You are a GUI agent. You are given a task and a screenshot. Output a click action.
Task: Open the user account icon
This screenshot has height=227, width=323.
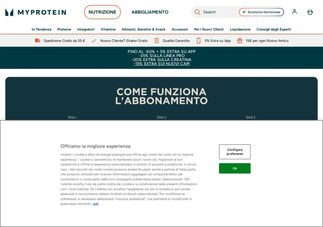pos(294,12)
